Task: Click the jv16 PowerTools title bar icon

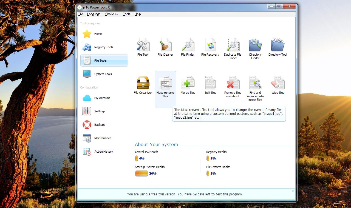Action: click(80, 7)
